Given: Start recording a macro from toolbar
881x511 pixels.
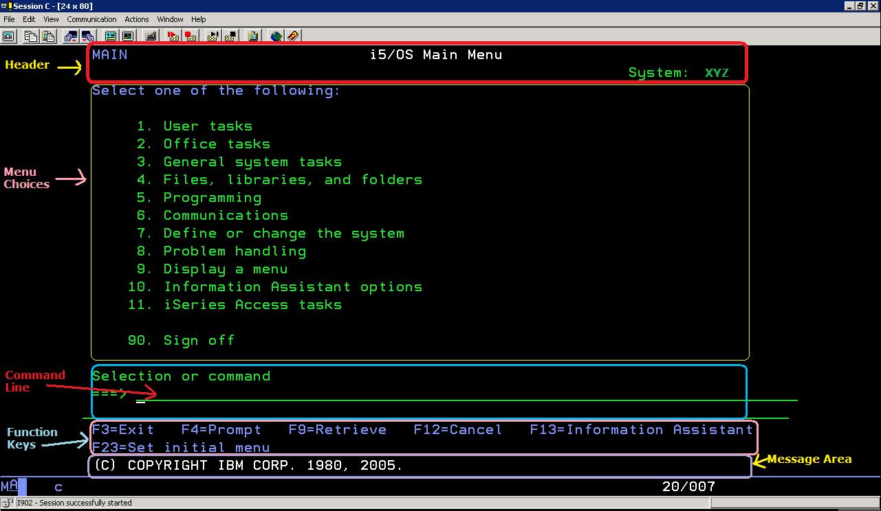Looking at the screenshot, I should tap(173, 36).
